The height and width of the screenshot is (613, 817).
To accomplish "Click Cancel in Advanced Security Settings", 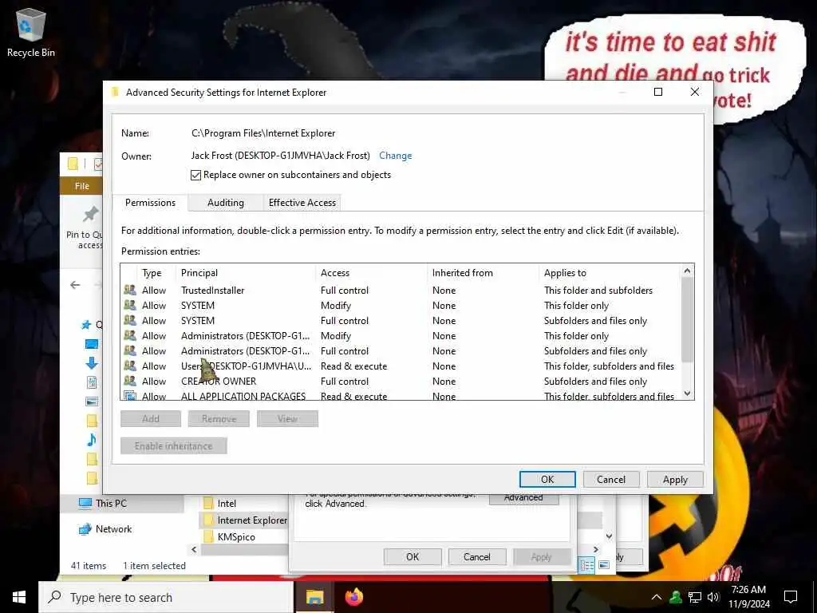I will (x=610, y=480).
